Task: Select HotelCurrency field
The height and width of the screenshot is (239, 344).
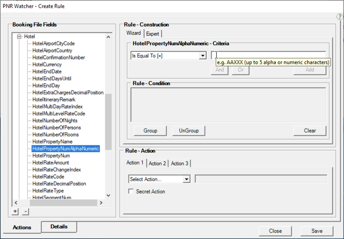Action: click(x=47, y=64)
